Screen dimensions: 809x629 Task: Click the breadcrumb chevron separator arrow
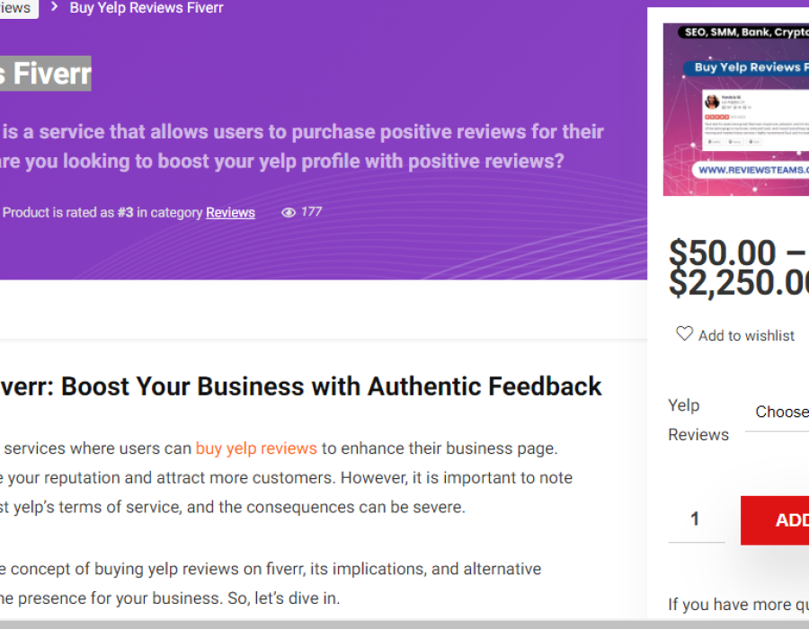[54, 7]
